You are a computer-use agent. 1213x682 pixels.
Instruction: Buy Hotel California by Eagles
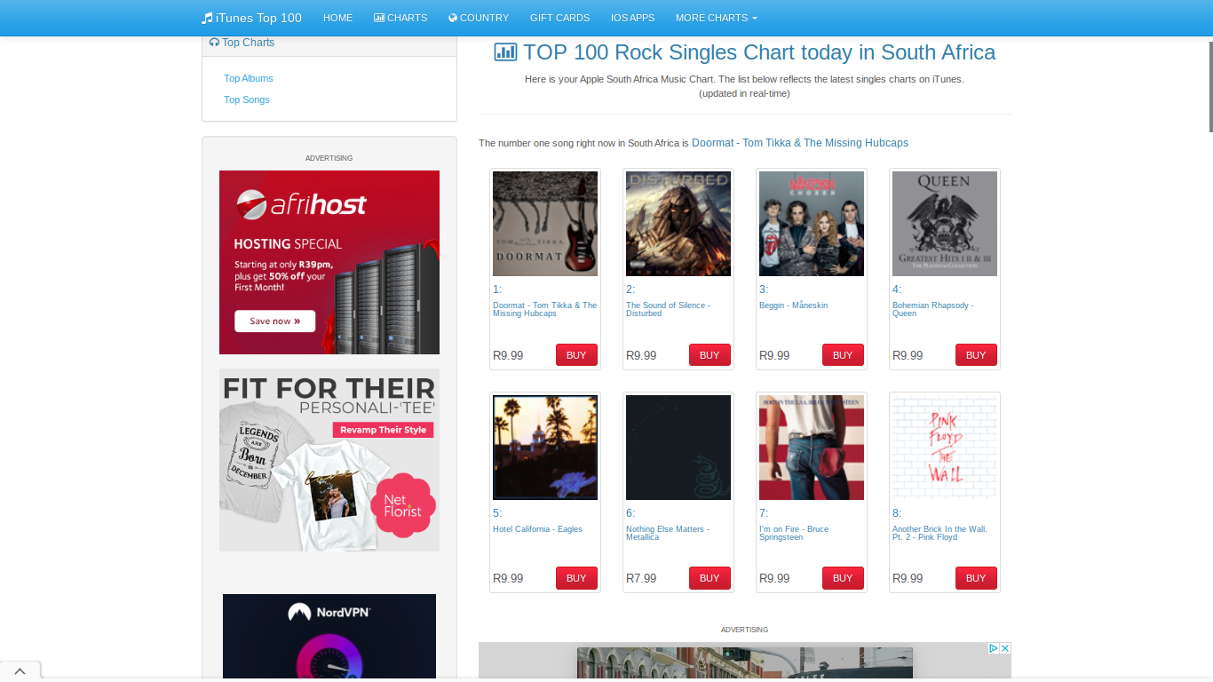pos(576,578)
